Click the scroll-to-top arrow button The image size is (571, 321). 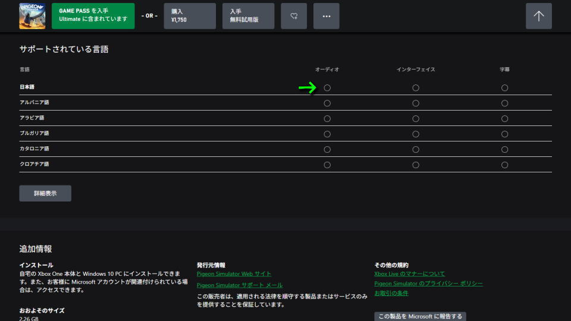pyautogui.click(x=538, y=16)
